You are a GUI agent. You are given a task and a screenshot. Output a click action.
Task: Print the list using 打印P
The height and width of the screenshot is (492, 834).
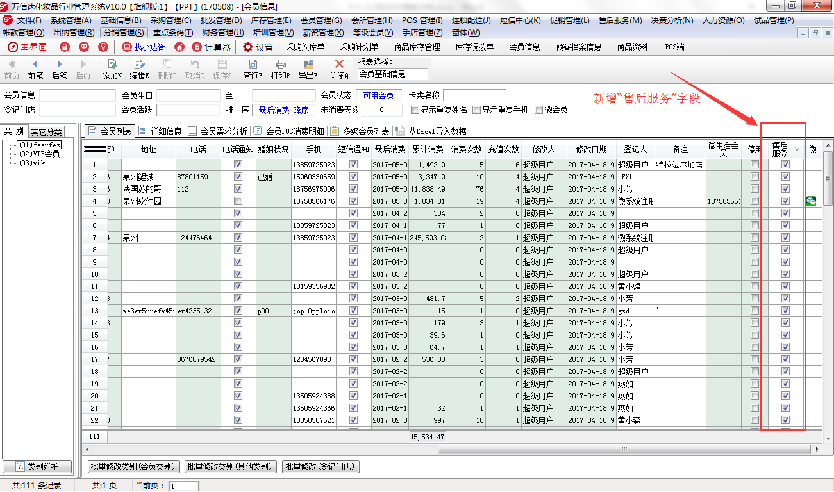pos(281,69)
